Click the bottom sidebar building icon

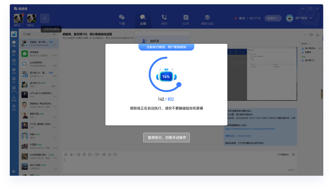click(x=14, y=171)
